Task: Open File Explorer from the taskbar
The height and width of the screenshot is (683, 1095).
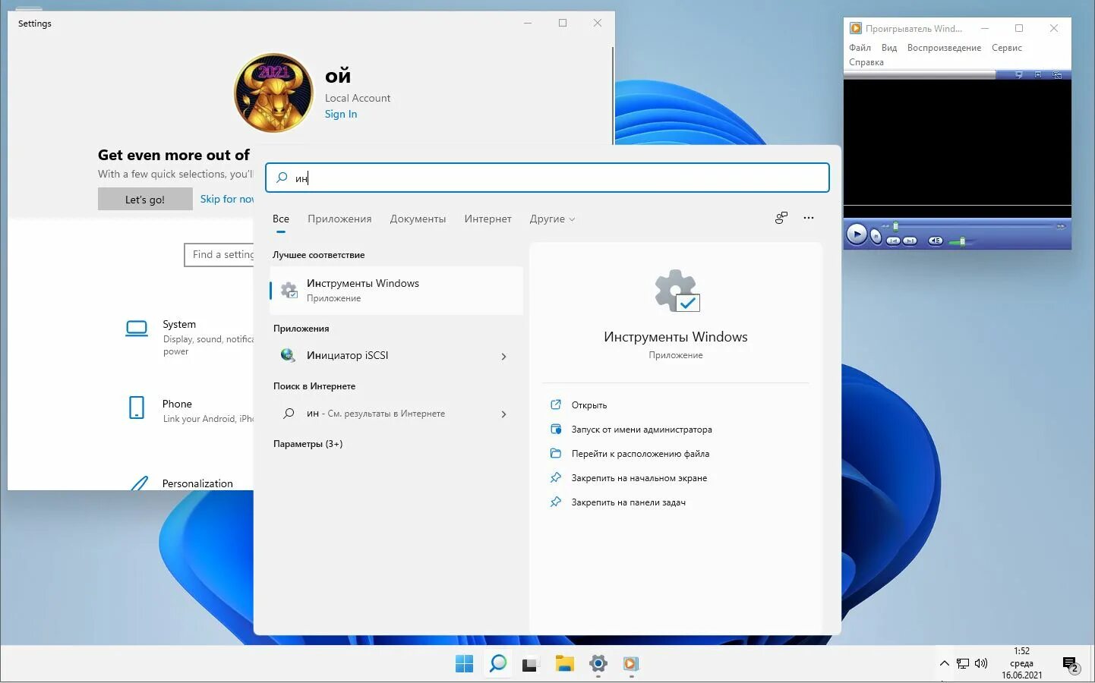Action: point(564,664)
